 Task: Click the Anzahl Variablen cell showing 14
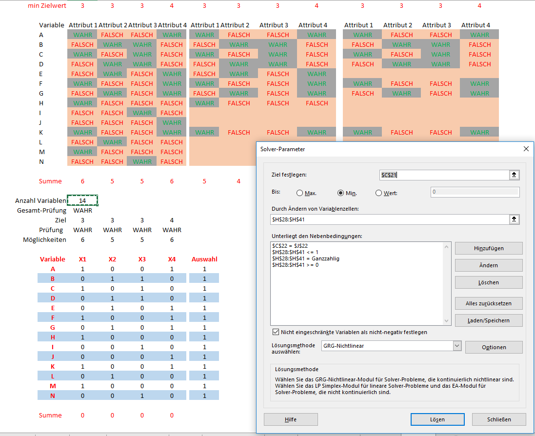[82, 200]
